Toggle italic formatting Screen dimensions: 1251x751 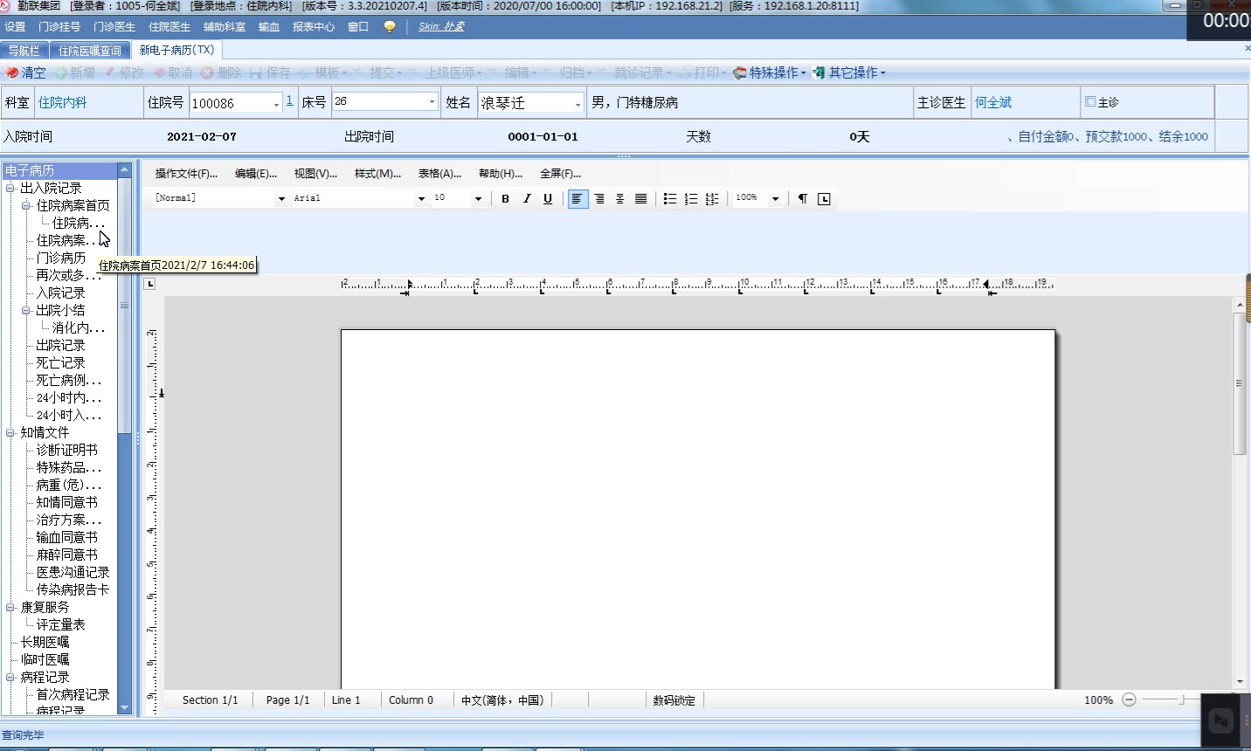pyautogui.click(x=527, y=199)
